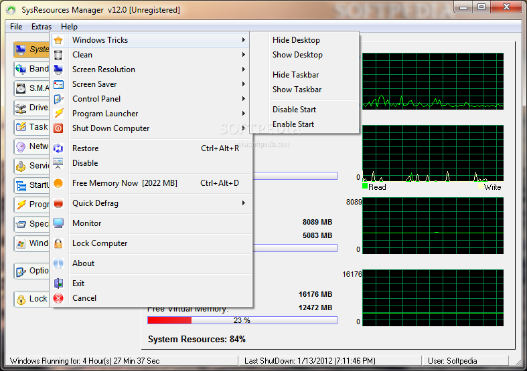Click the padlock icon beside Lock Computer

(58, 243)
